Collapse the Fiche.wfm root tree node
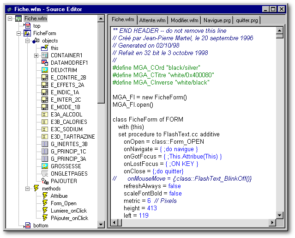This screenshot has width=295, height=238. pyautogui.click(x=10, y=18)
